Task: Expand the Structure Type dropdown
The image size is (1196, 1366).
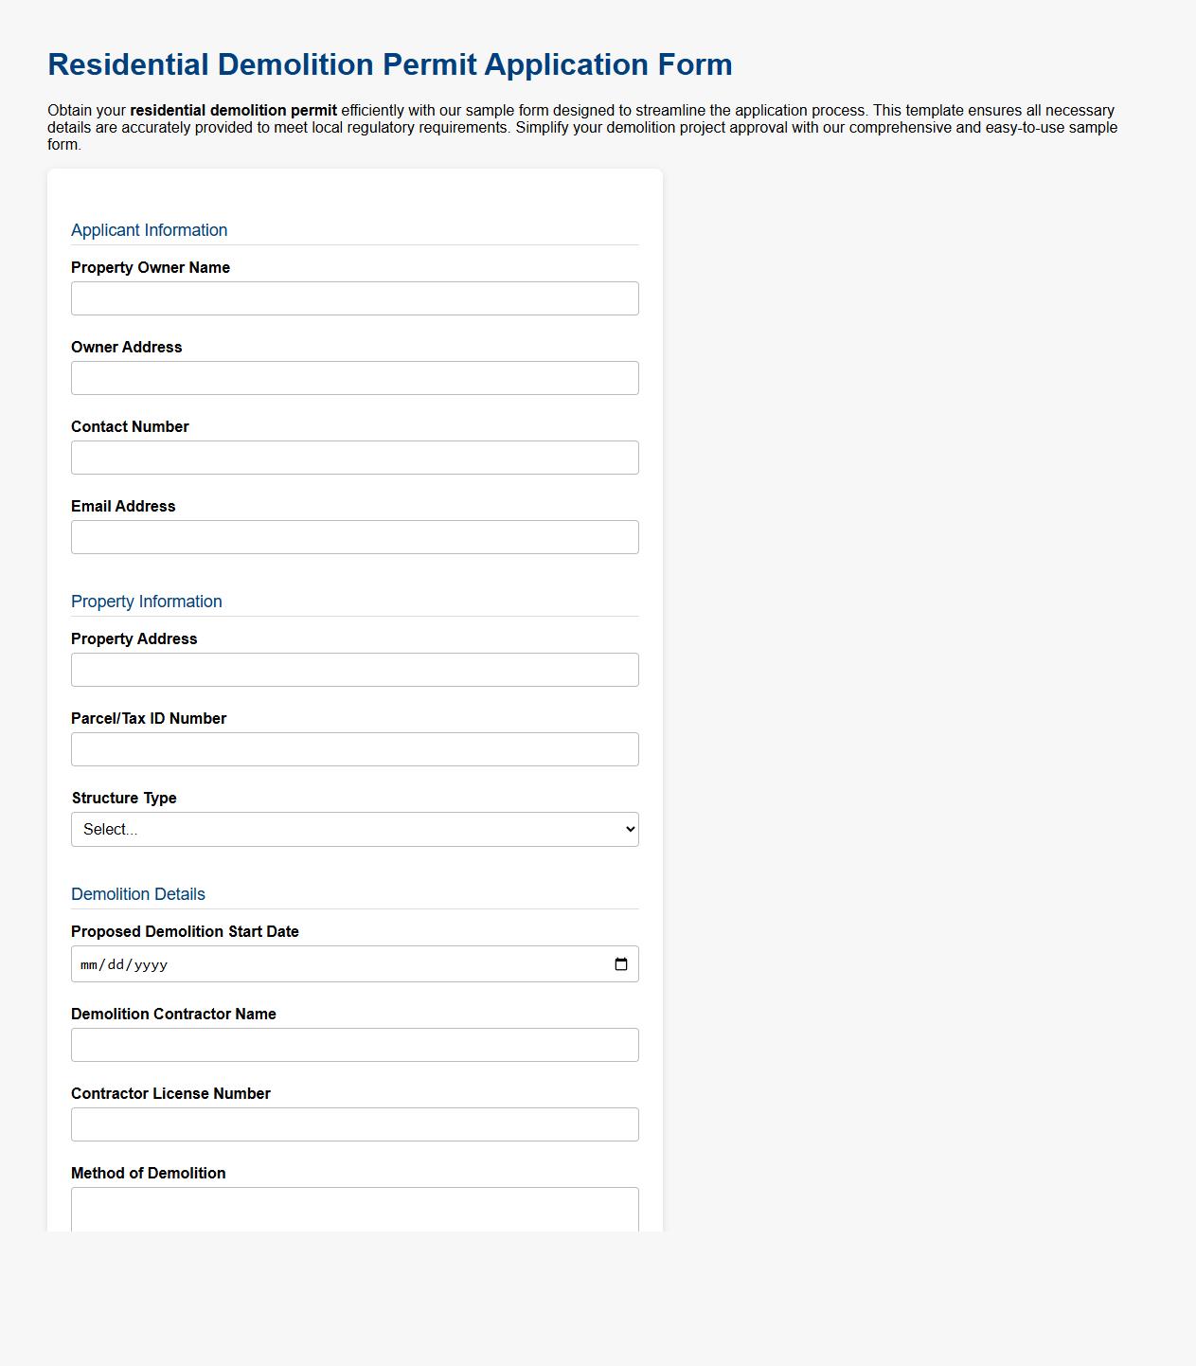Action: [354, 829]
